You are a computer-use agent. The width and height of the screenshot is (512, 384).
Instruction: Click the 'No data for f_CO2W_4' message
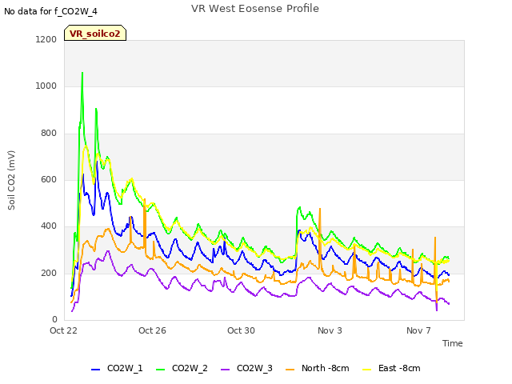coord(50,11)
